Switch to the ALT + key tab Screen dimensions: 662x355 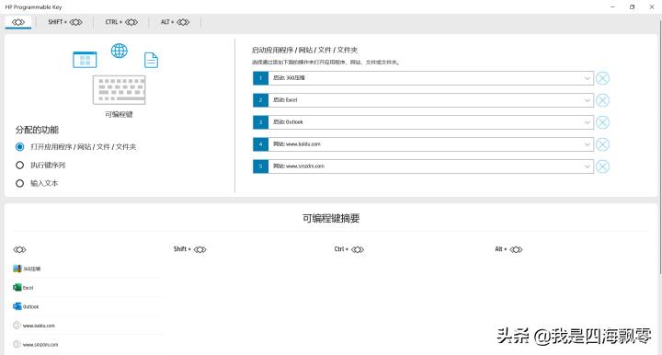(175, 22)
